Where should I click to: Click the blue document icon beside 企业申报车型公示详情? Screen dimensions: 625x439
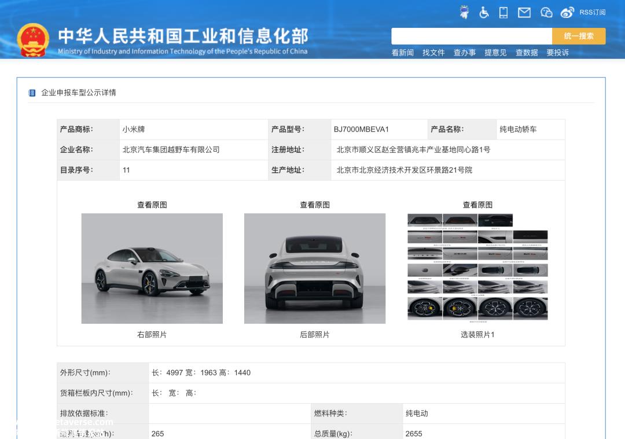pos(32,93)
